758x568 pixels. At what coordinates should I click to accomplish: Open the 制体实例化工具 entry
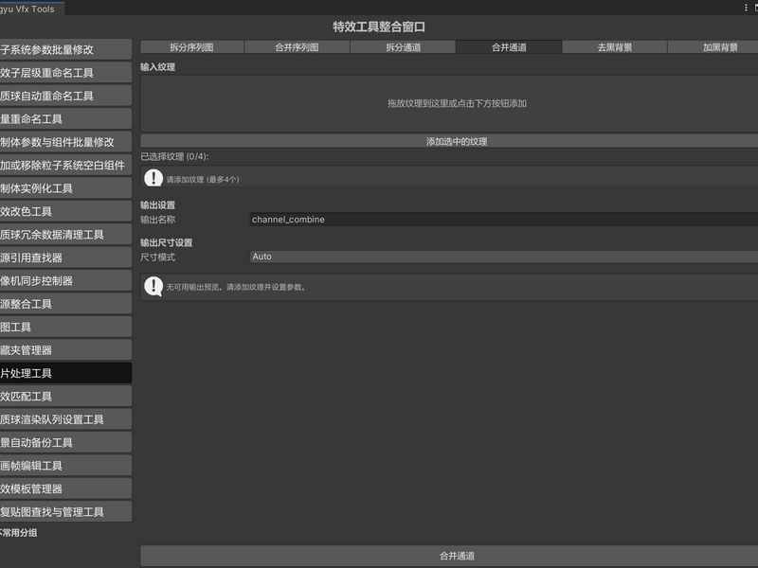point(65,188)
